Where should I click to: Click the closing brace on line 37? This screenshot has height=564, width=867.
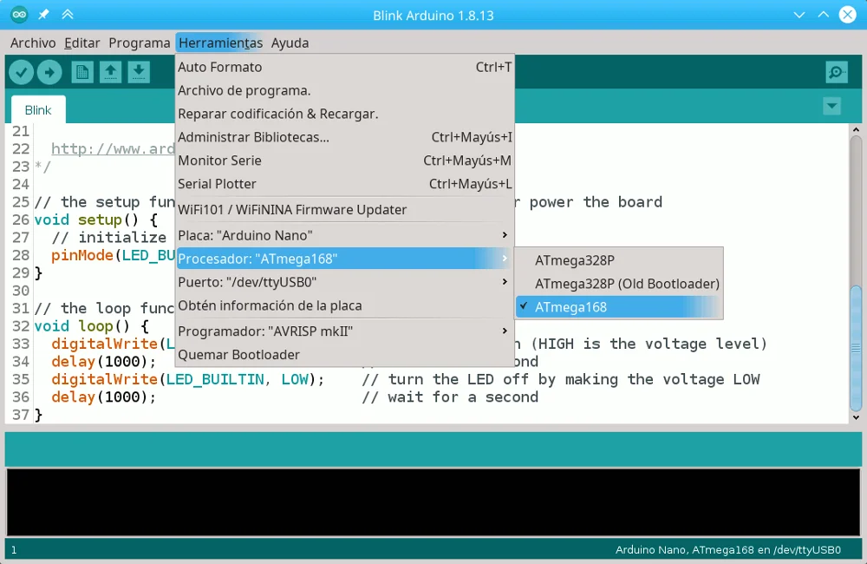click(x=38, y=415)
